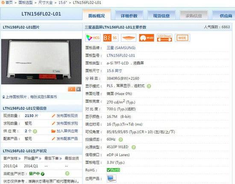Click the 700:1 contrast ratio value
The width and height of the screenshot is (235, 184).
click(x=121, y=109)
